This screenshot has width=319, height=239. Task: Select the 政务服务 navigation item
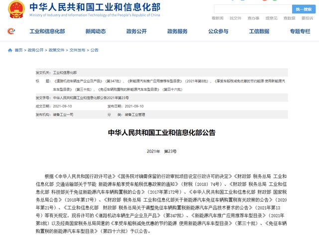click(177, 31)
